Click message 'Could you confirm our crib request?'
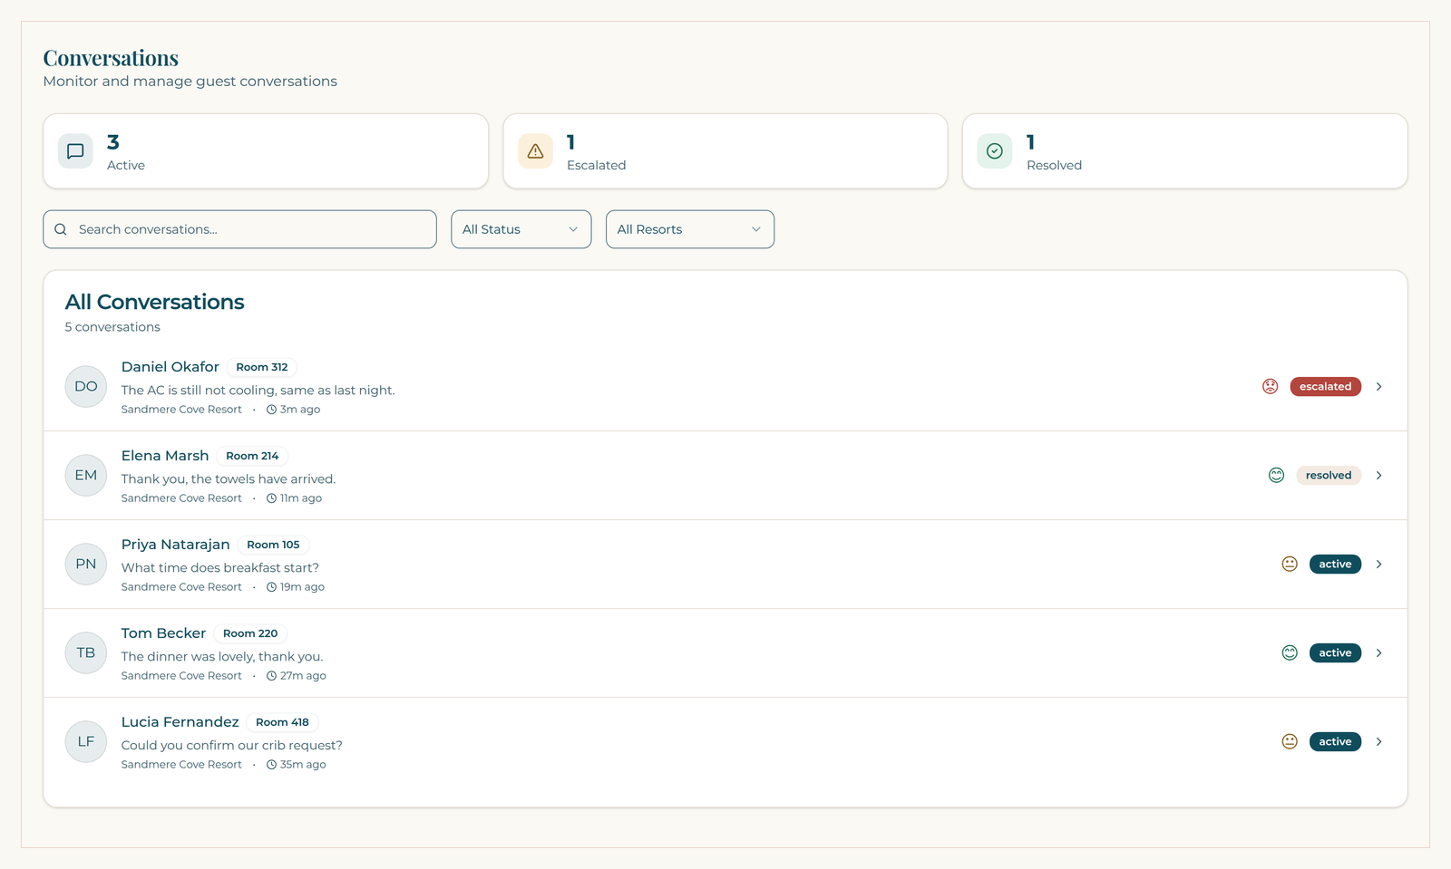Screen dimensions: 1451x869 (232, 746)
